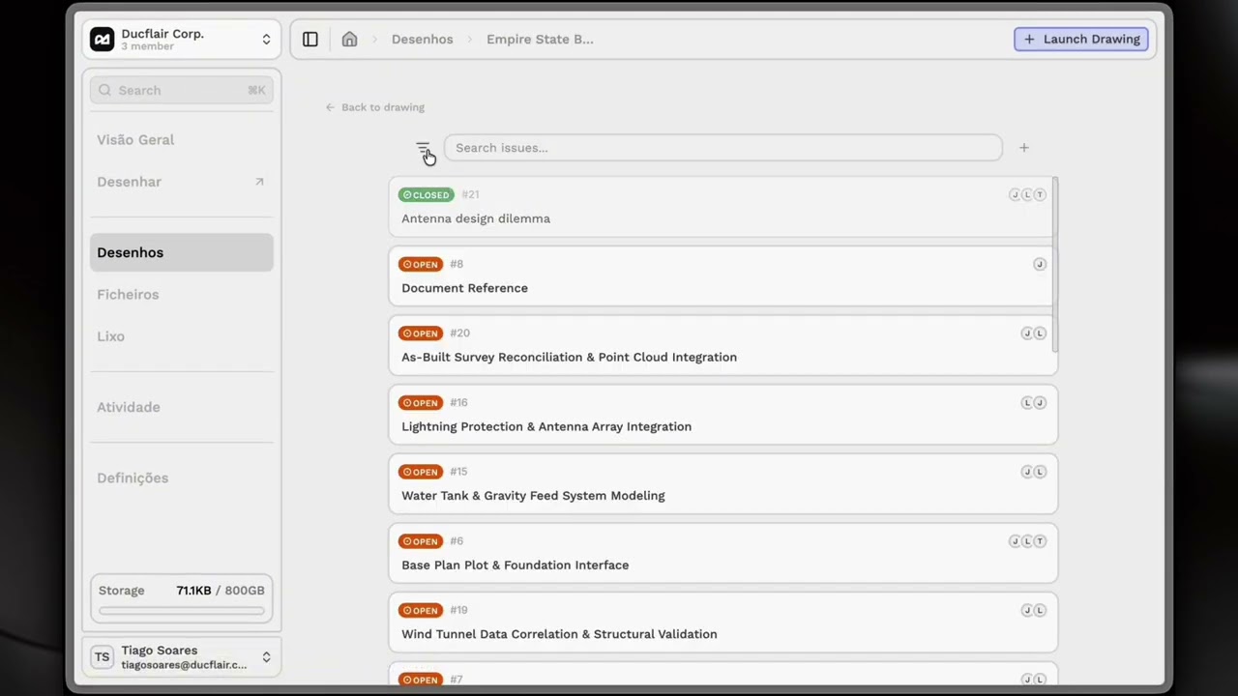
Task: Click the OPEN badge on issue #6
Action: tap(421, 541)
